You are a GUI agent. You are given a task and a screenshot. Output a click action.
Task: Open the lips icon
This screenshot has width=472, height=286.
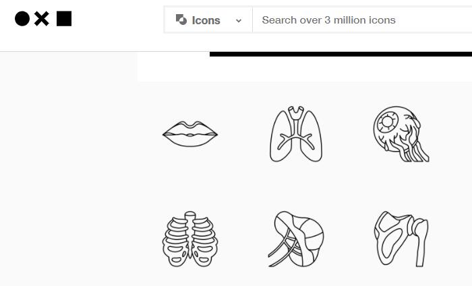pos(190,134)
